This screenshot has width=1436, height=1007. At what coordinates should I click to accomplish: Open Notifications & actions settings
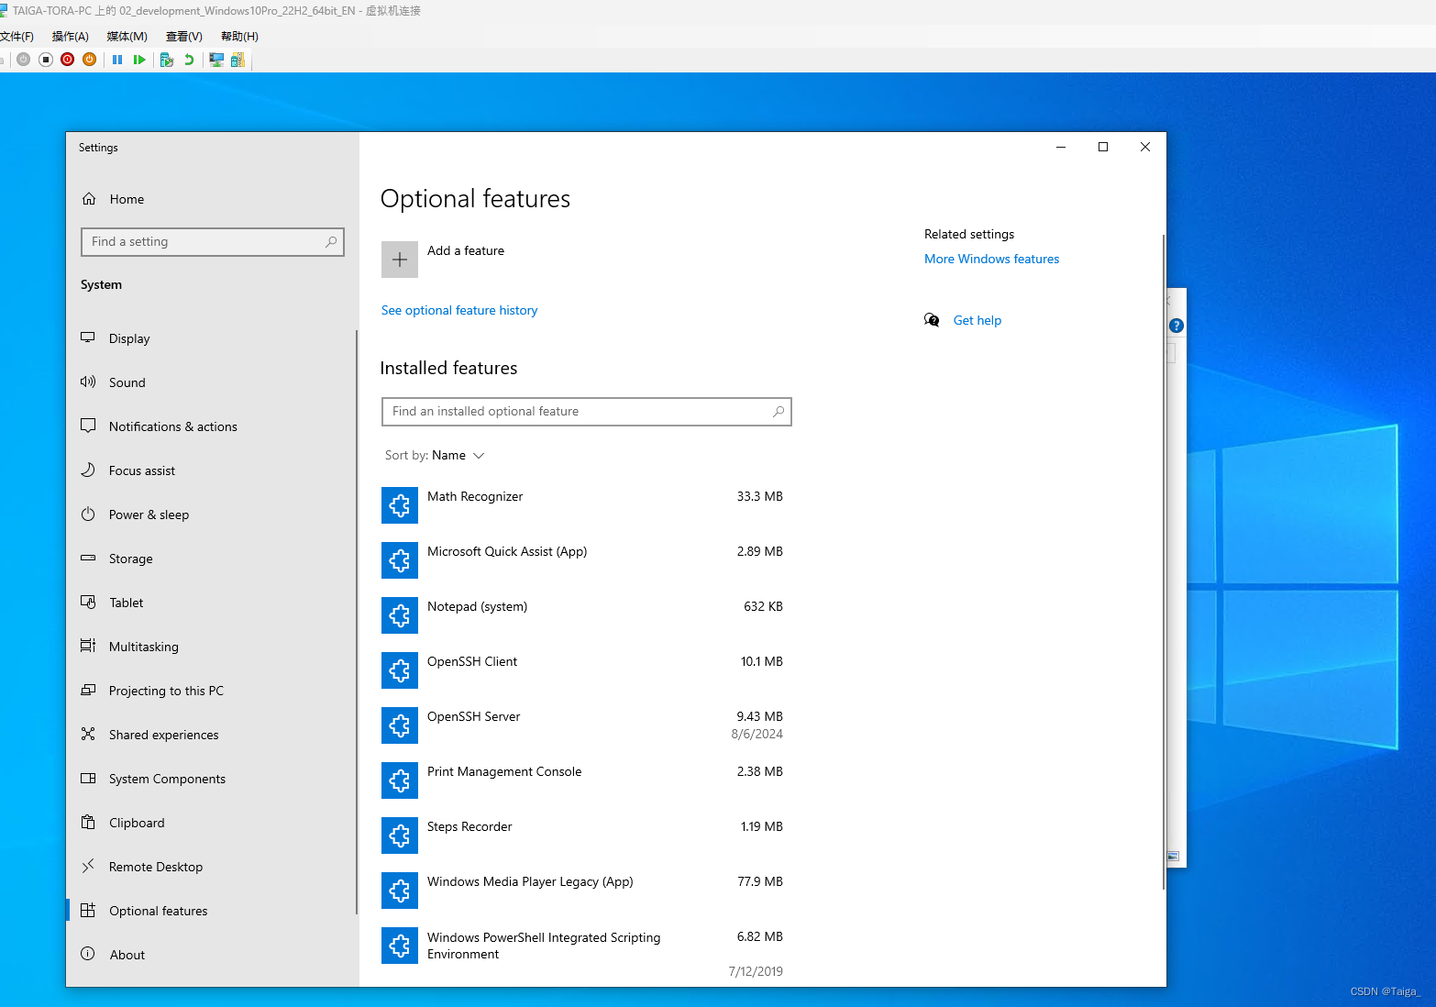(x=212, y=426)
